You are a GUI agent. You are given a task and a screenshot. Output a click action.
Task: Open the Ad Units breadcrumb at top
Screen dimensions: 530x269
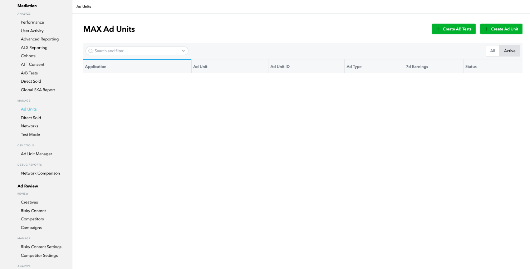pos(83,6)
